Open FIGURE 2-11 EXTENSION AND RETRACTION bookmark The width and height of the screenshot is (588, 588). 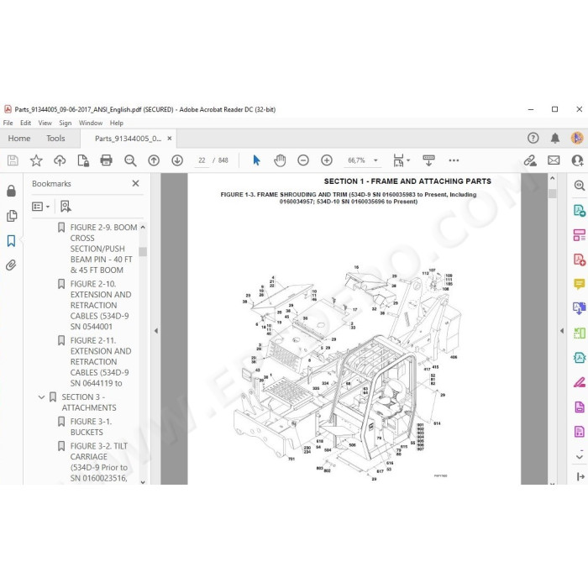click(101, 362)
